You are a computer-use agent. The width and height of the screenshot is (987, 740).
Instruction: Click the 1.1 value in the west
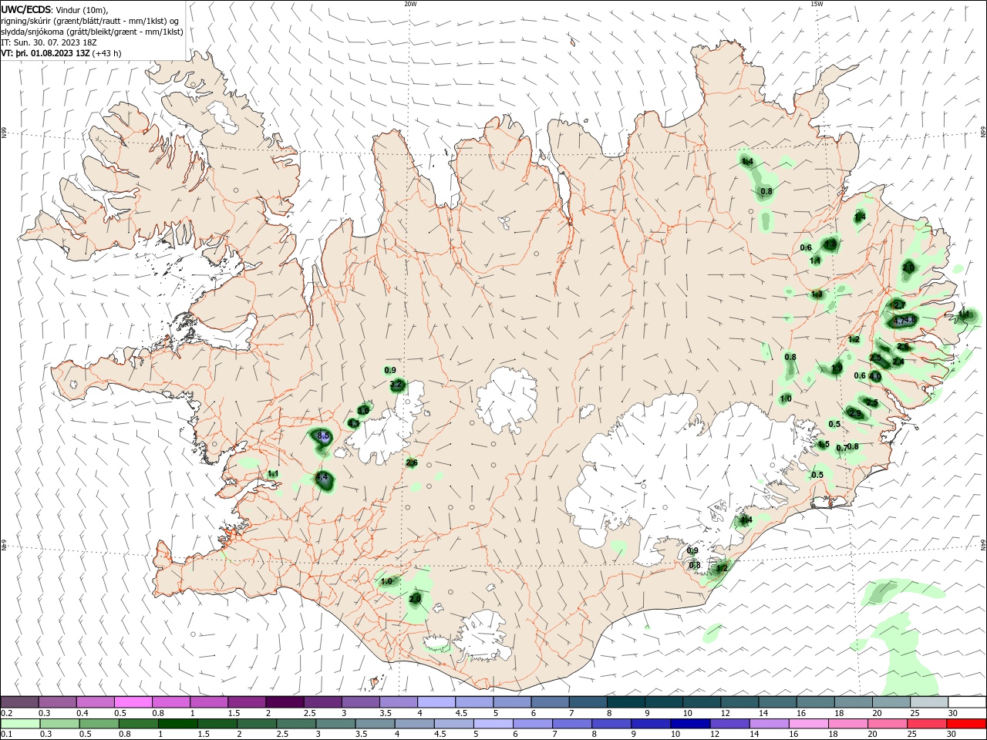click(273, 473)
